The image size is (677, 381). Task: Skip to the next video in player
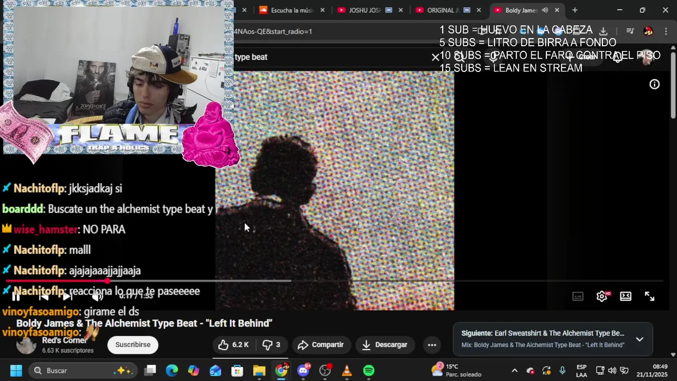click(68, 296)
